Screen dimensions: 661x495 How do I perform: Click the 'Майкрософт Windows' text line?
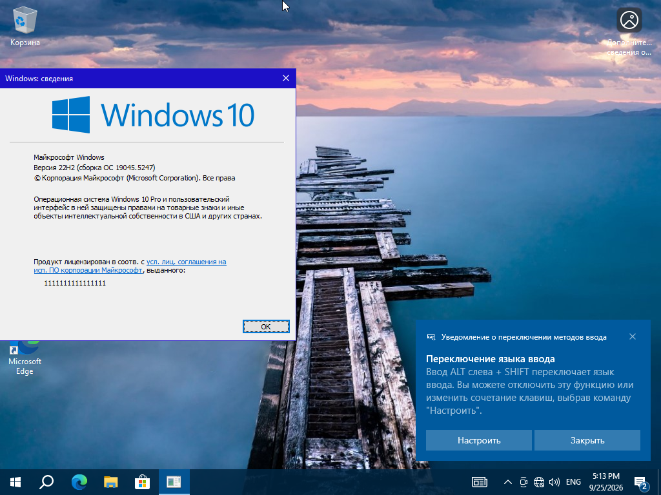coord(68,157)
